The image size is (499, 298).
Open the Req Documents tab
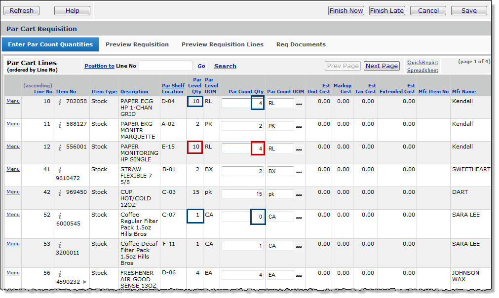tap(301, 44)
